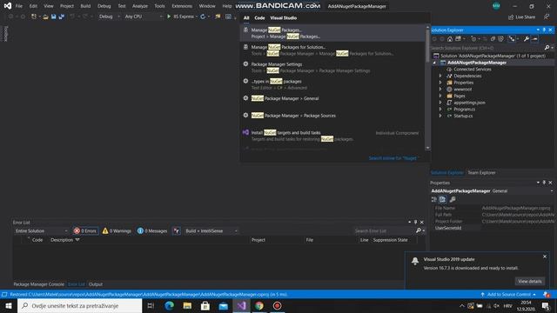This screenshot has height=313, width=557.
Task: Open the Any CPU platform dropdown
Action: coord(143,17)
